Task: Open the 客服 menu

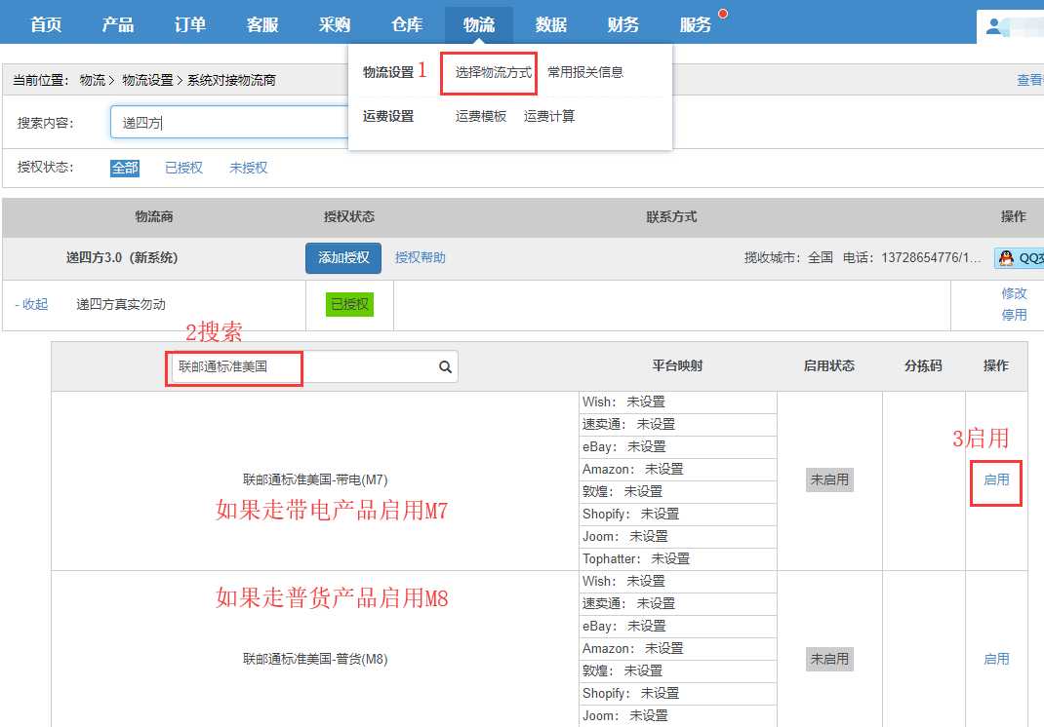Action: [262, 24]
